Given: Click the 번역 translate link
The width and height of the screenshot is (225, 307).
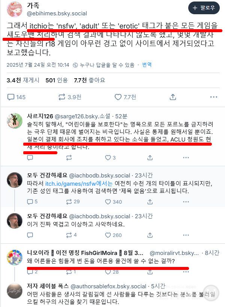Looking at the screenshot, I should pos(147,65).
